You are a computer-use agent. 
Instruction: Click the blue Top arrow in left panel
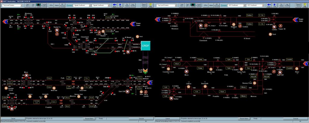pos(120,5)
